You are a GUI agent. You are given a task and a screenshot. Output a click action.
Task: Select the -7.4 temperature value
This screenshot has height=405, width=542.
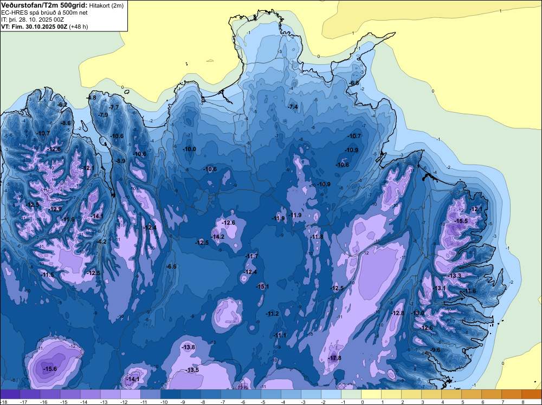[x=293, y=107]
